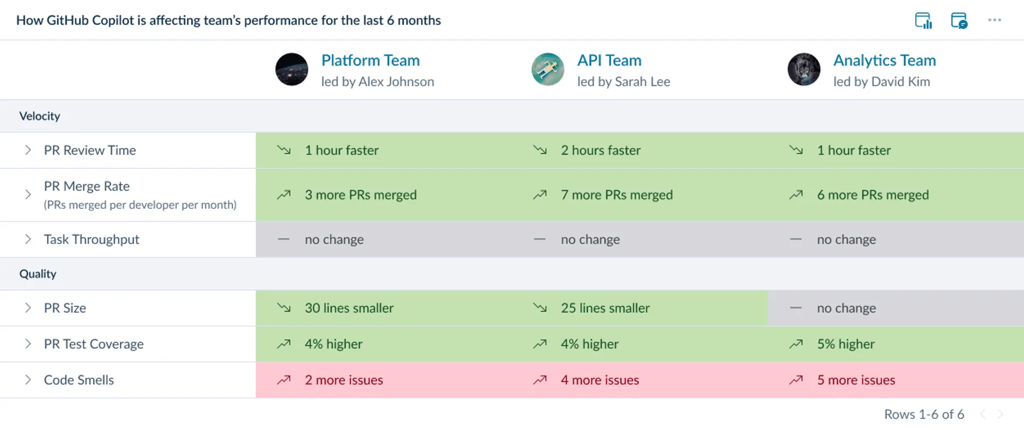Expand the PR Size row
This screenshot has height=430, width=1024.
28,308
